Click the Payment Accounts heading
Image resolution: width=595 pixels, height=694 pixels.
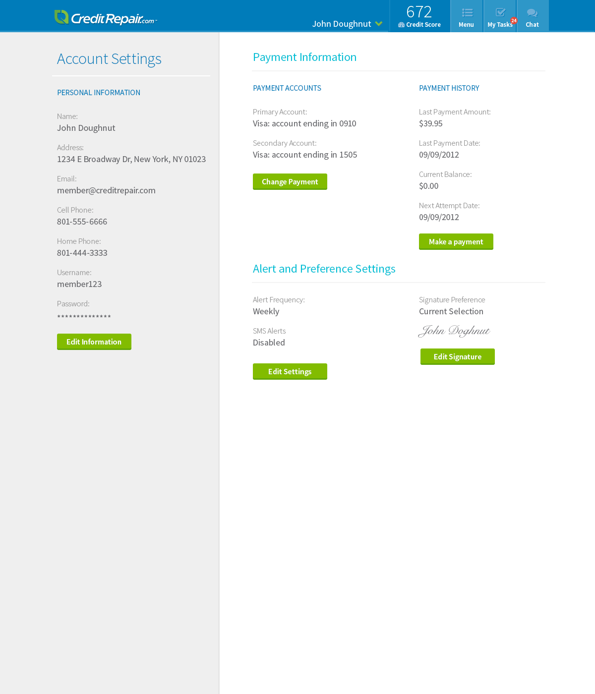[287, 88]
